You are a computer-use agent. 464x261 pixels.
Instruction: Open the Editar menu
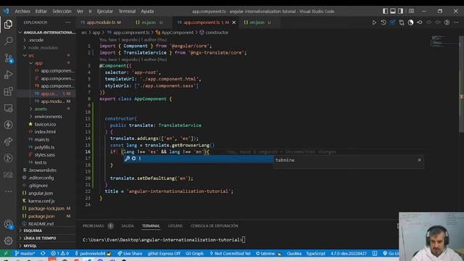click(x=41, y=12)
